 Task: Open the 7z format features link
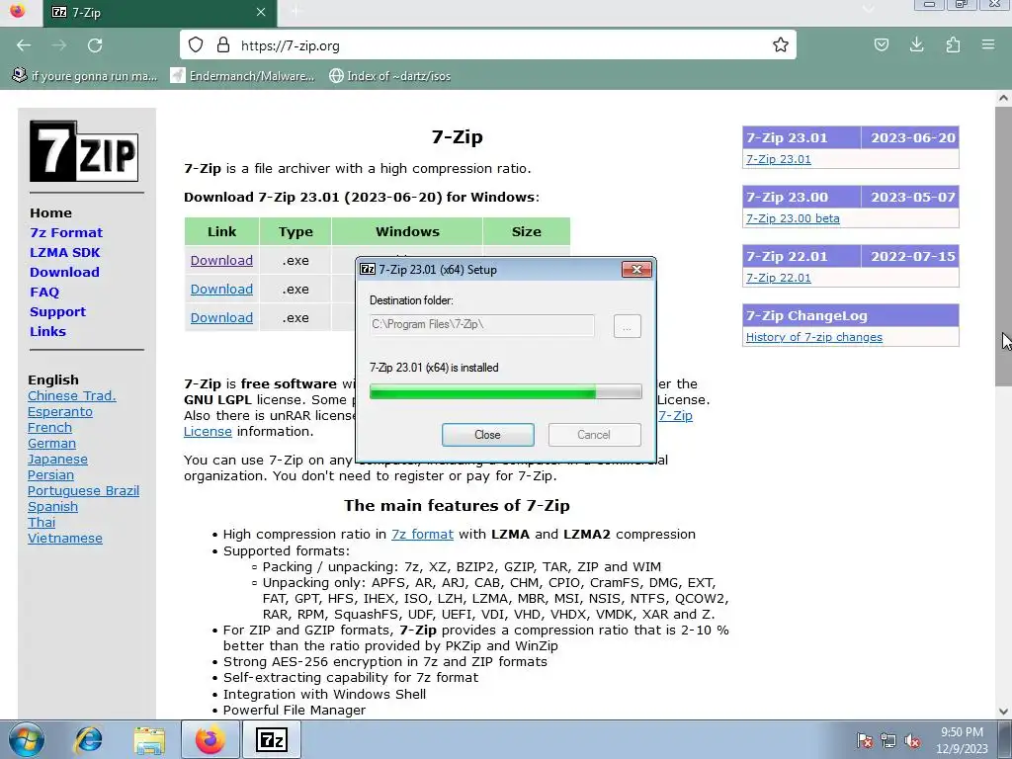pos(422,535)
